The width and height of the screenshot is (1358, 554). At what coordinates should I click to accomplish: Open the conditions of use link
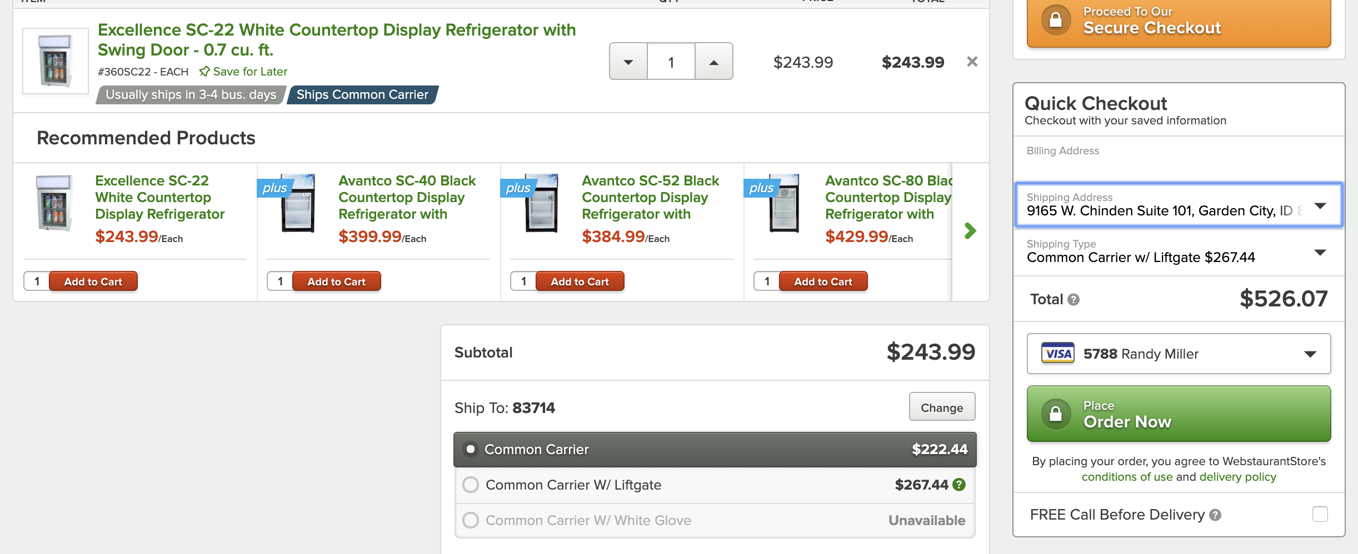(1127, 477)
